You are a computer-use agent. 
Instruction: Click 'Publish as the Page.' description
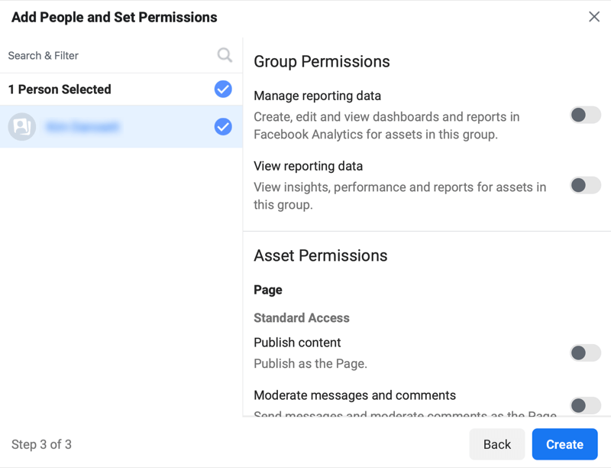pos(310,363)
